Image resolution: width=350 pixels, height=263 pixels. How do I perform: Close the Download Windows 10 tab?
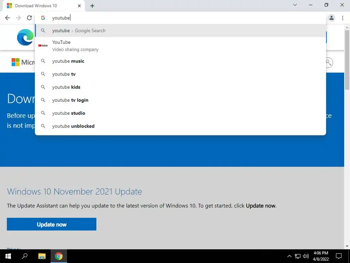tap(79, 6)
